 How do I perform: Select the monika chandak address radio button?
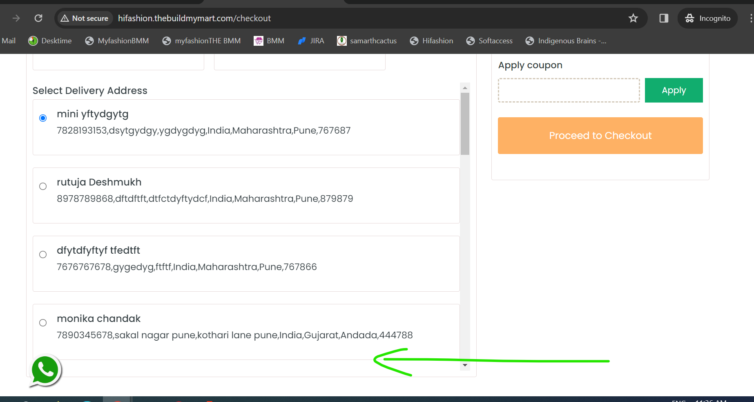(x=43, y=323)
